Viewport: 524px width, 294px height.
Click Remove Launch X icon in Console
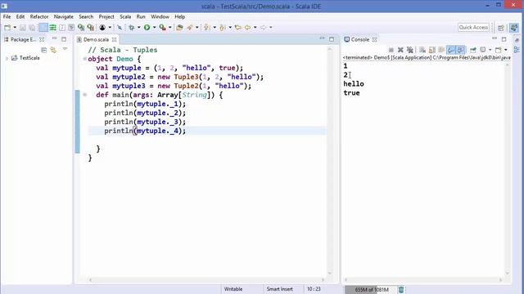click(400, 50)
